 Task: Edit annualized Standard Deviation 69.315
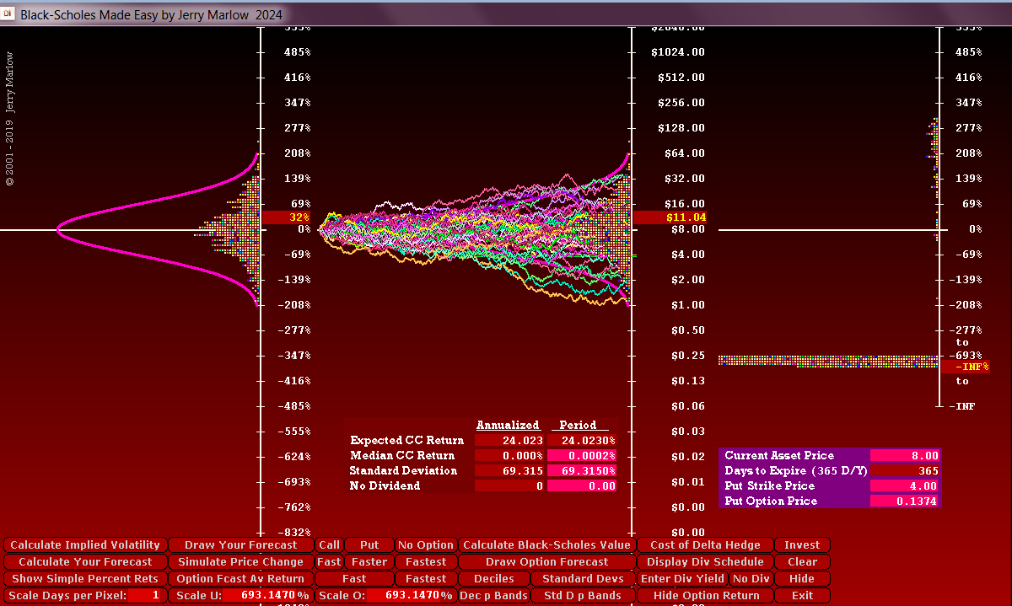510,470
